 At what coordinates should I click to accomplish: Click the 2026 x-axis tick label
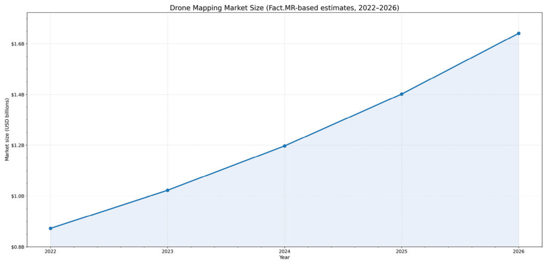tap(518, 252)
